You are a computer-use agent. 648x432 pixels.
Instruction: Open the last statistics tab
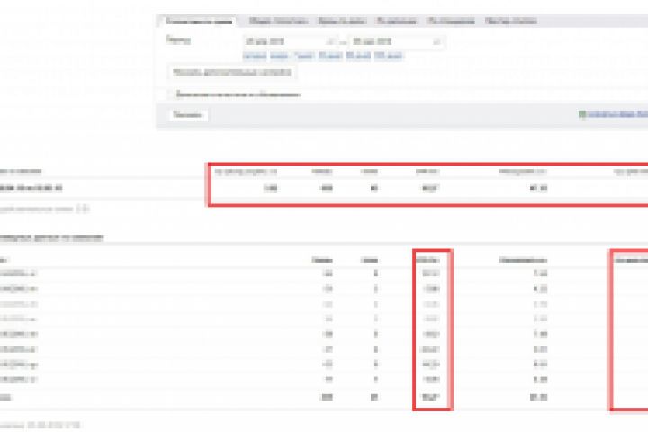click(511, 21)
